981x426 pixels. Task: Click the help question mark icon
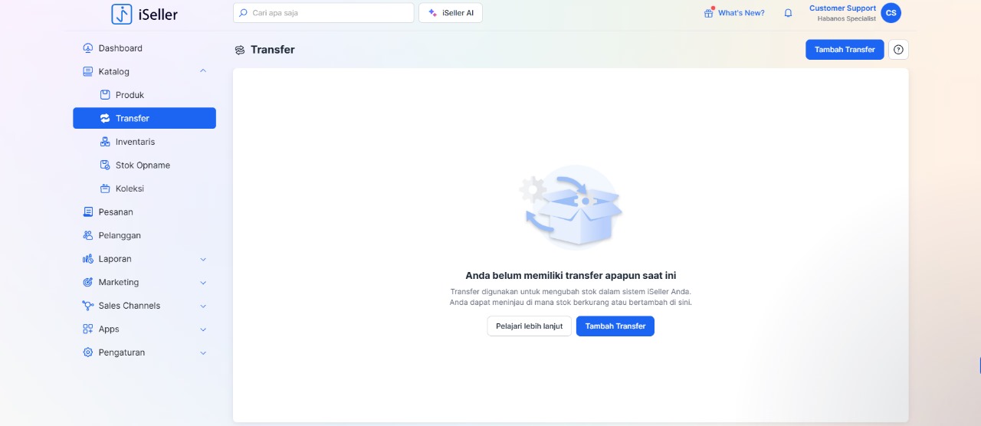899,50
